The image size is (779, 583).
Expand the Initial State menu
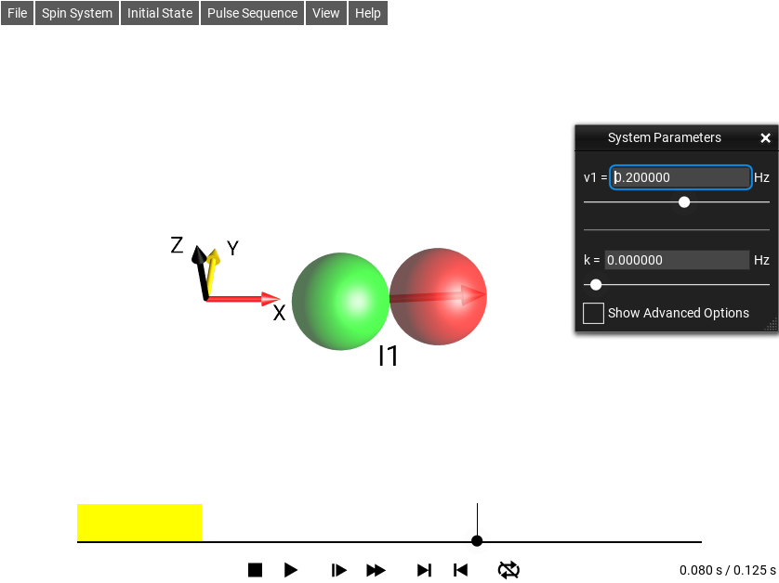[x=160, y=13]
